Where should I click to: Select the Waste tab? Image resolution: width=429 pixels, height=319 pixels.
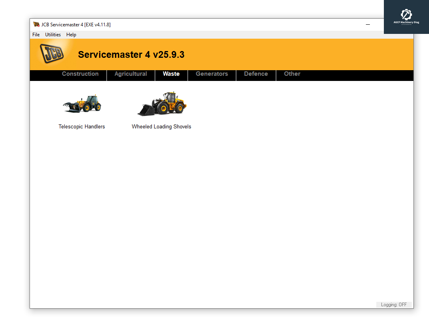171,74
